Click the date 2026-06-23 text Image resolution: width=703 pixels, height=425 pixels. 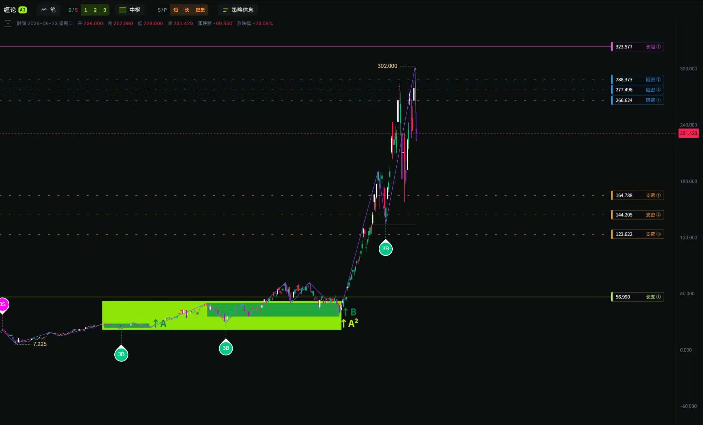point(43,24)
